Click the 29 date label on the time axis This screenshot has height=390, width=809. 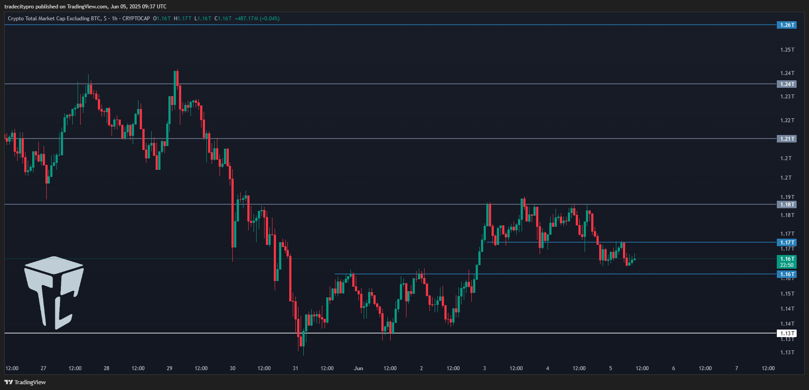(169, 368)
